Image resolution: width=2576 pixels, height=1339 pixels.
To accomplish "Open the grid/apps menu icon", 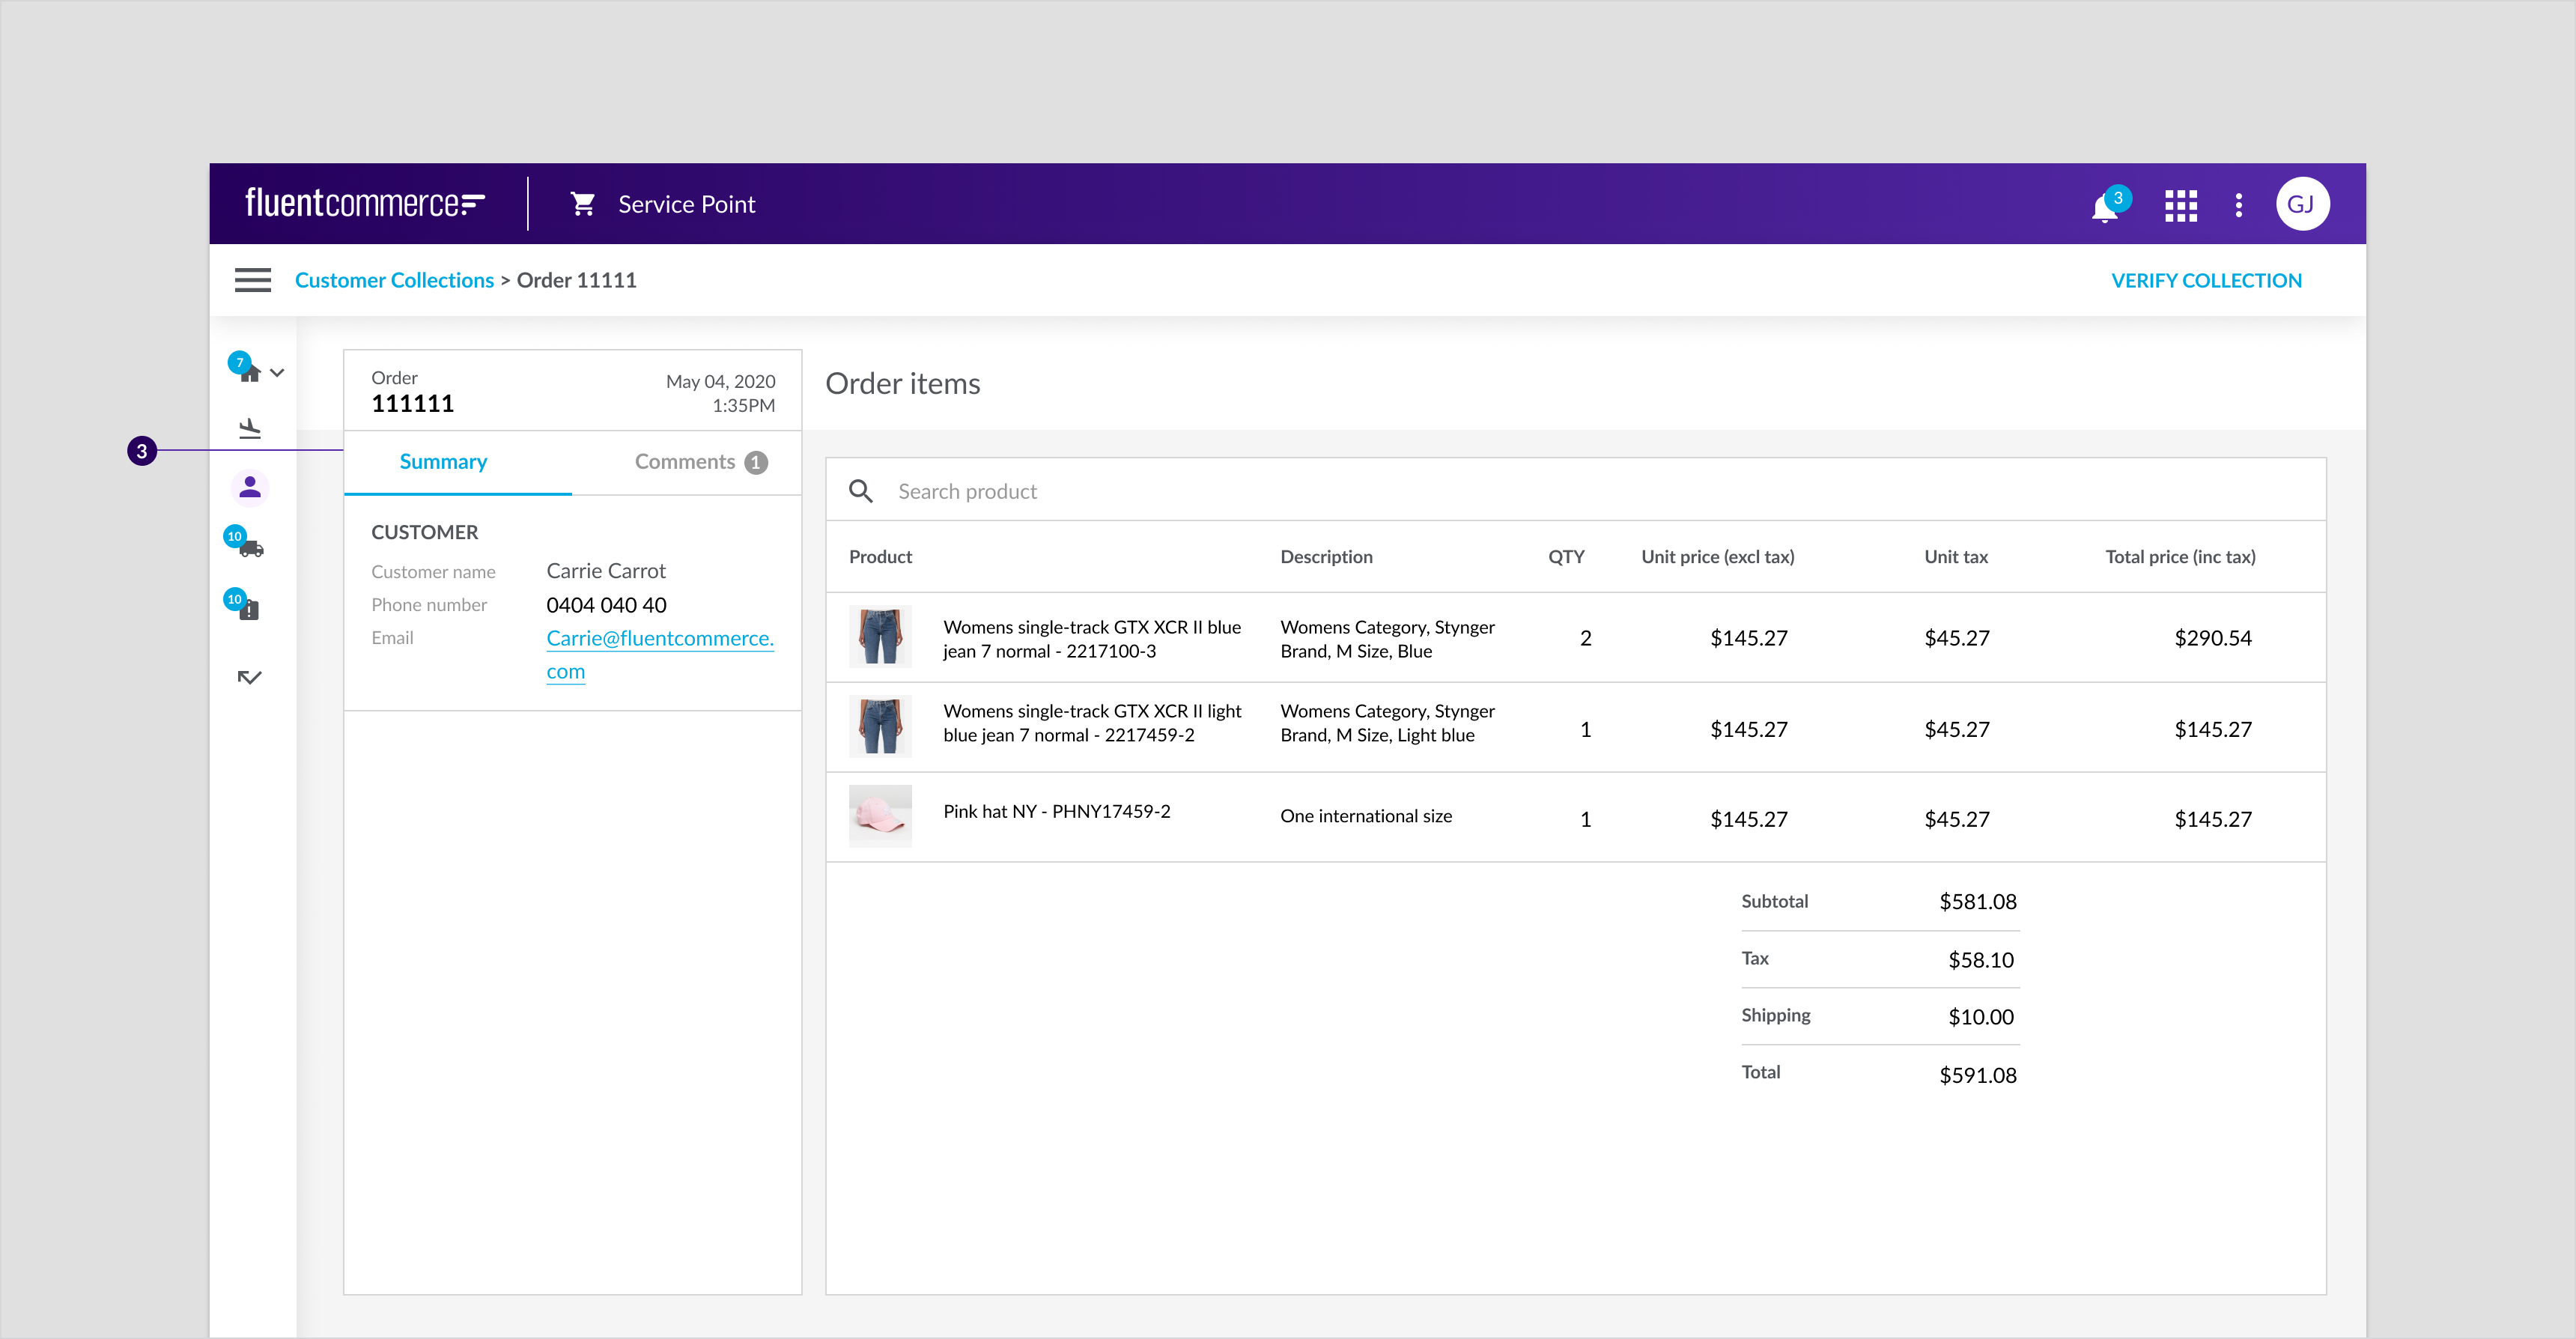I will (x=2182, y=204).
